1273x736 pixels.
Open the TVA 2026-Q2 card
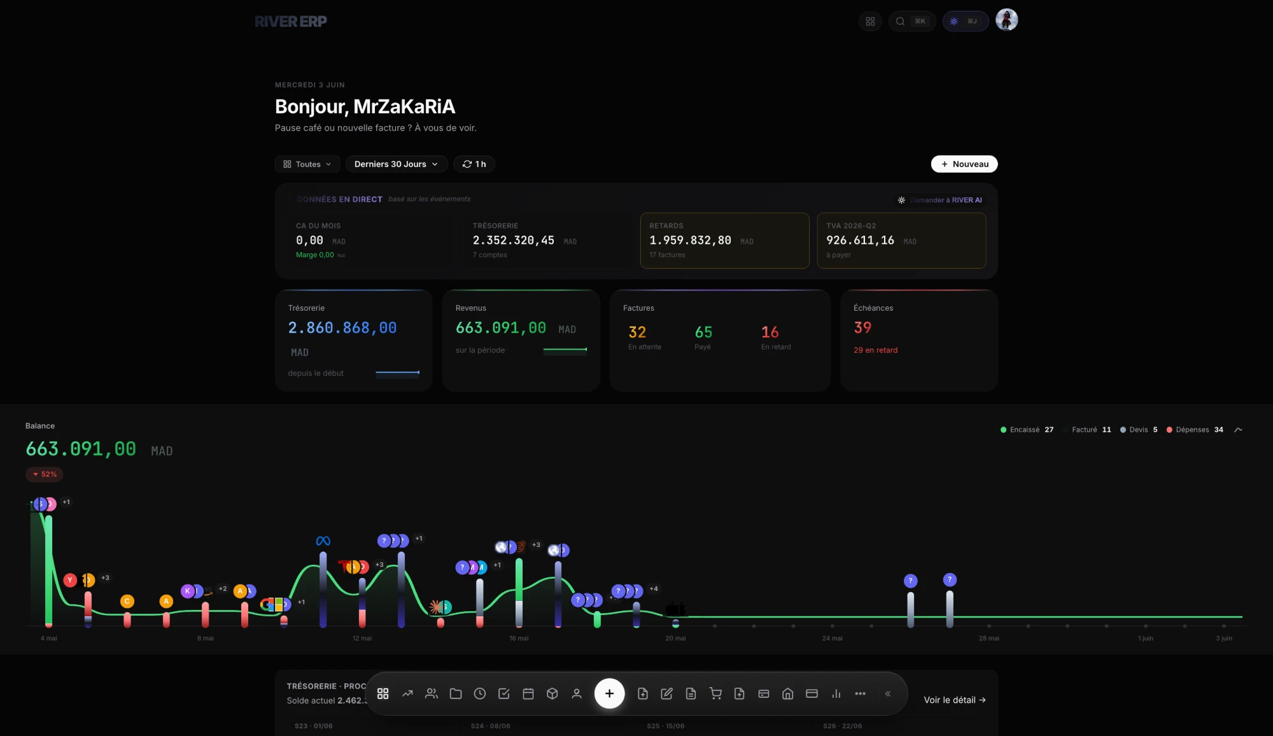tap(901, 241)
